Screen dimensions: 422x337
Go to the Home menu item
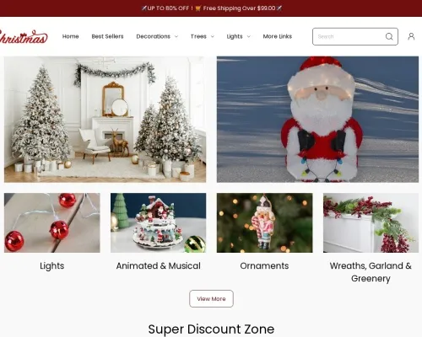[70, 36]
